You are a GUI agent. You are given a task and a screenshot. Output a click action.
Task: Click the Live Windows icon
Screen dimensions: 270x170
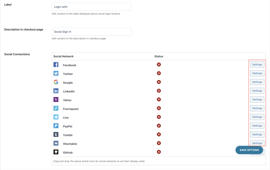click(x=56, y=117)
